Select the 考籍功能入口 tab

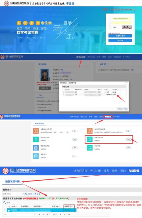coord(39,123)
